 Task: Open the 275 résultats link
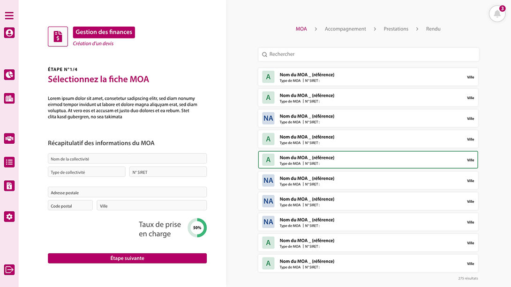[467, 278]
